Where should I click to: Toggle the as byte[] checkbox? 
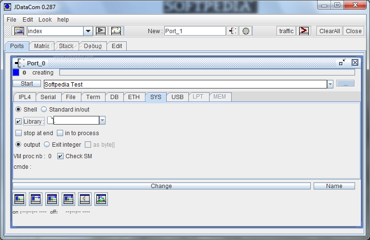[x=88, y=144]
